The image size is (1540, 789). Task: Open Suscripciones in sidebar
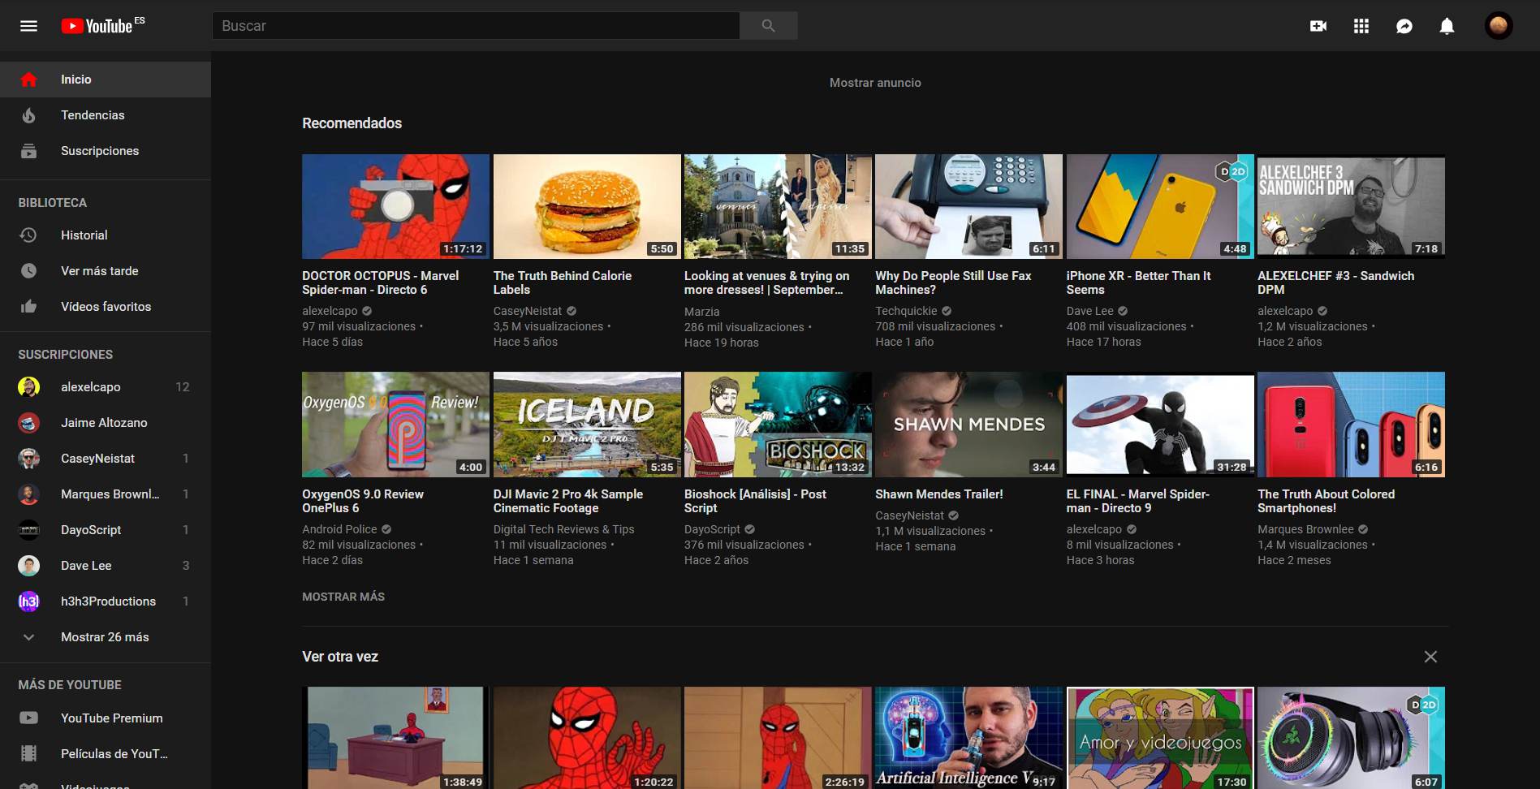pos(106,151)
